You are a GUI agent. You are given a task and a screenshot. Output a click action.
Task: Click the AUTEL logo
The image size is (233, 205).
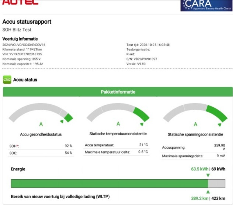pos(20,2)
